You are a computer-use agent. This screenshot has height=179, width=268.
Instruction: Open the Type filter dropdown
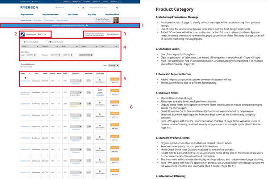click(x=109, y=47)
